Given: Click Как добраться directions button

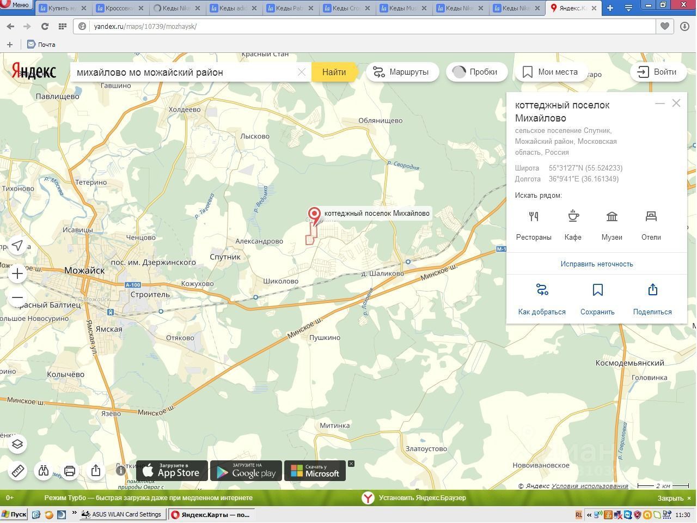Looking at the screenshot, I should pos(542,299).
